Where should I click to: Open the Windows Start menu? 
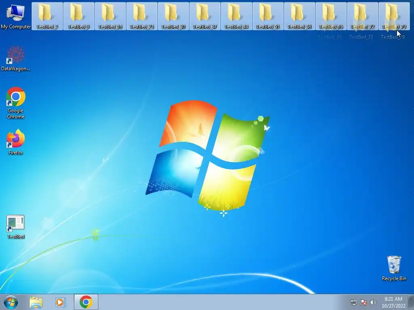(x=11, y=302)
